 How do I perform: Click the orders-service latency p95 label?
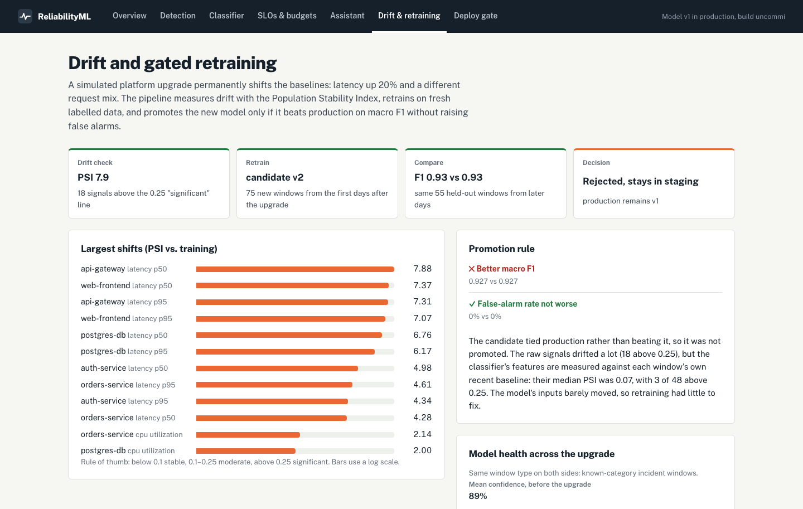(x=128, y=385)
